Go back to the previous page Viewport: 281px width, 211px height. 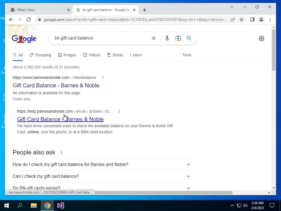(x=11, y=20)
